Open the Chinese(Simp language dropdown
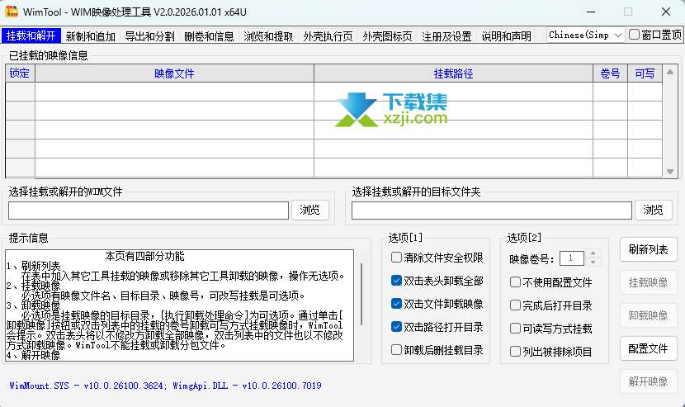The height and width of the screenshot is (407, 685). (x=585, y=35)
